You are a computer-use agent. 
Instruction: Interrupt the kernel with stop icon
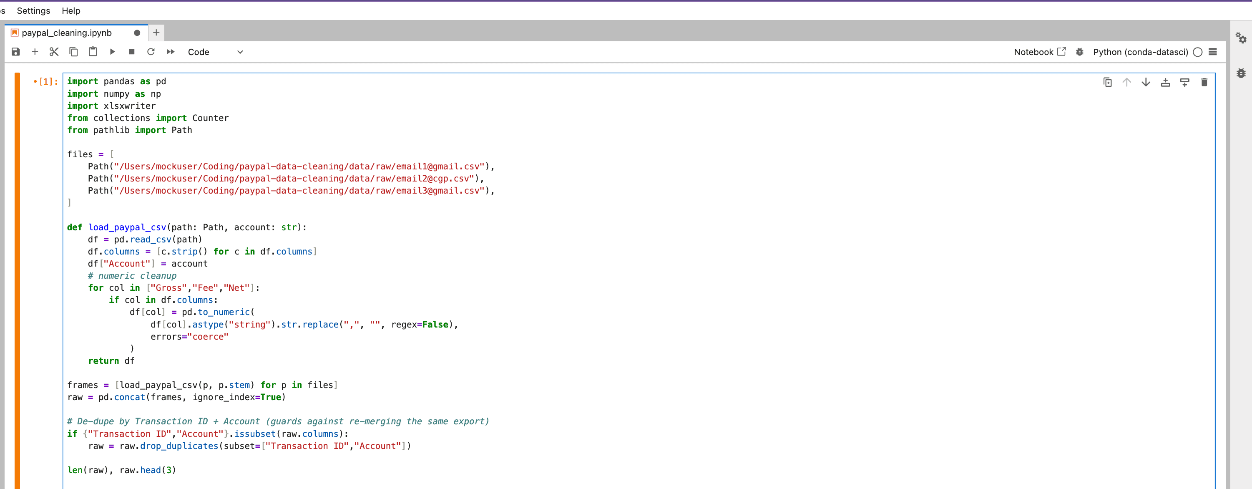[131, 51]
